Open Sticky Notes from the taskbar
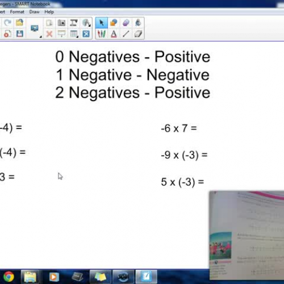The image size is (284, 284). 100,277
